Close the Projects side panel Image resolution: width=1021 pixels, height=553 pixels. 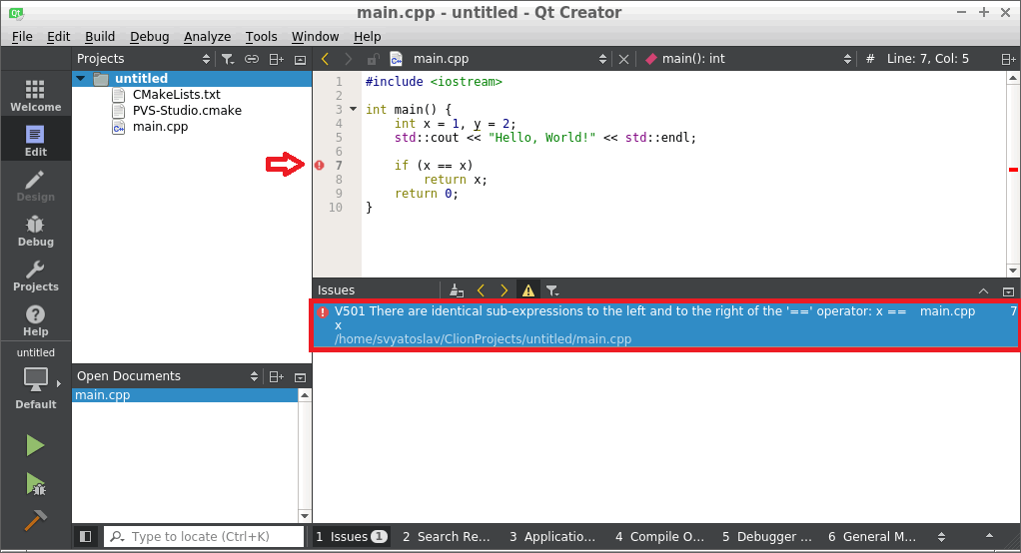tap(300, 59)
